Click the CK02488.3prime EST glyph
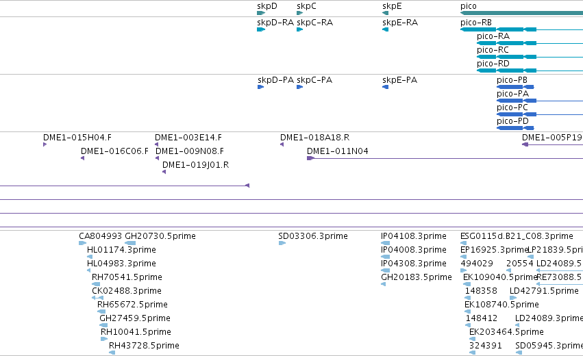Image resolution: width=583 pixels, height=356 pixels. 98,298
